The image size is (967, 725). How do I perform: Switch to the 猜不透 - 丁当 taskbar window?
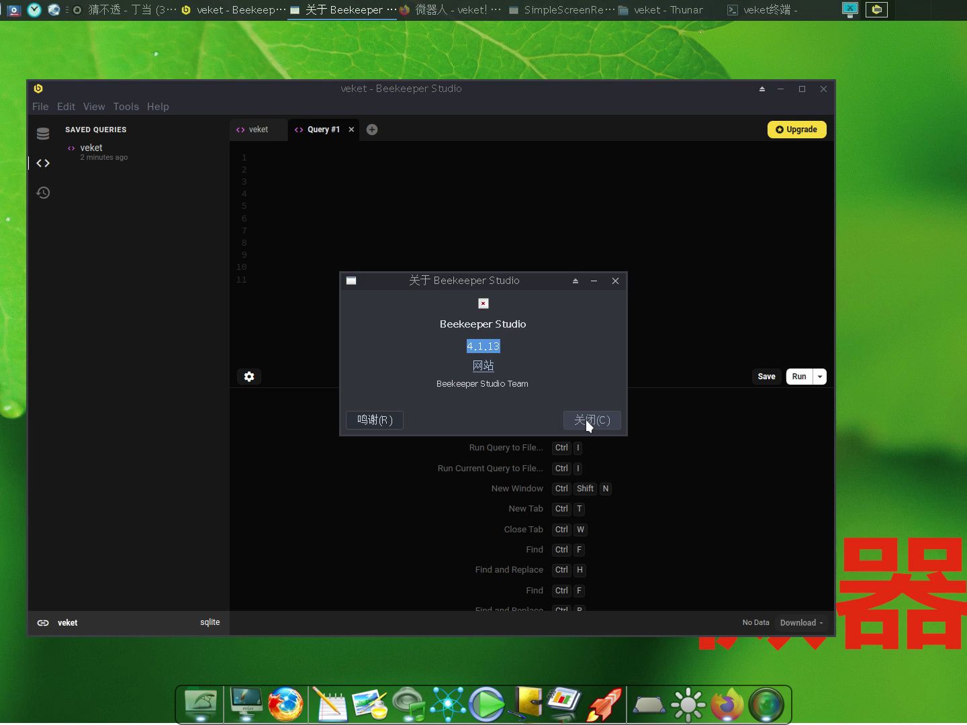click(126, 10)
